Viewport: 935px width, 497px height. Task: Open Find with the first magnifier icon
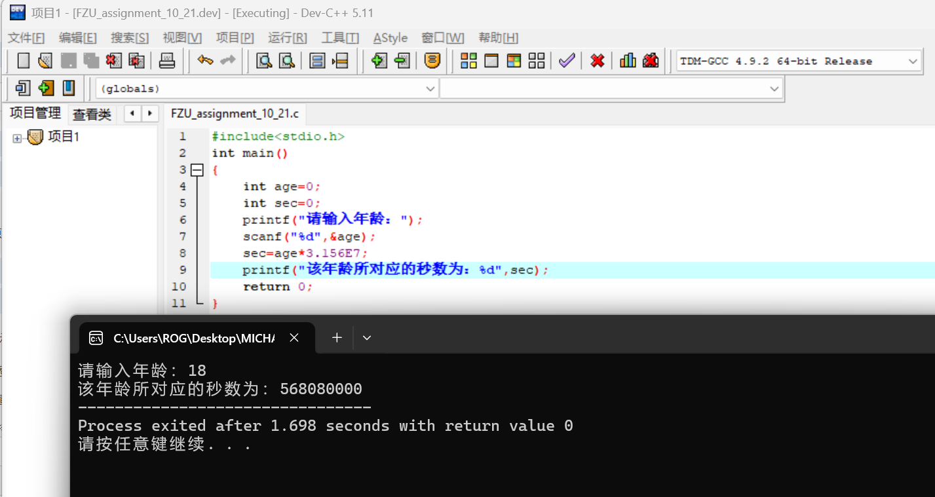264,61
